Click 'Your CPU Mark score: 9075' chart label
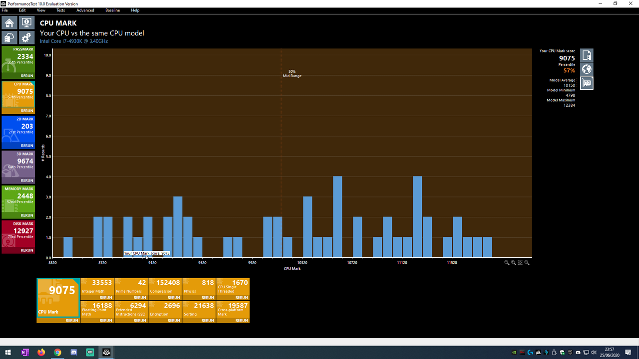The height and width of the screenshot is (359, 639). click(x=147, y=253)
